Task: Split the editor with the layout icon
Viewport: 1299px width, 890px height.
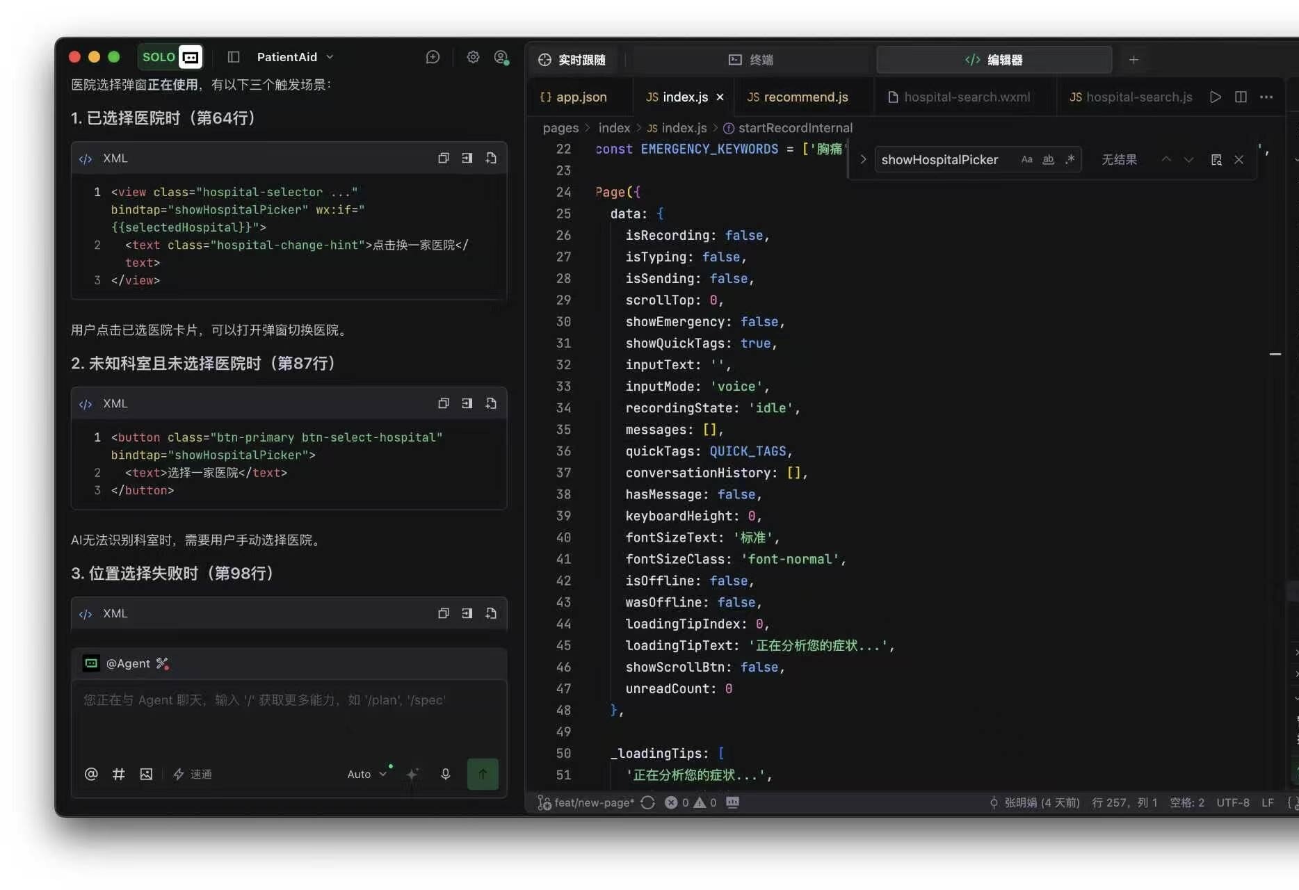Action: [x=1241, y=97]
